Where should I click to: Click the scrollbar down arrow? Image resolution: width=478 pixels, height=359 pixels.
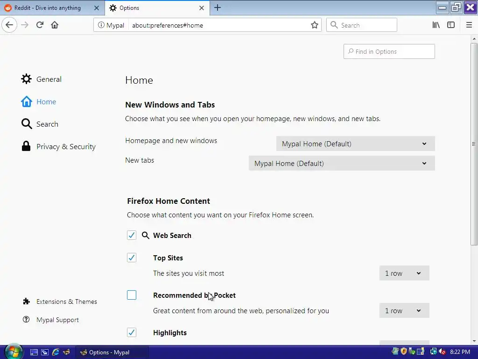click(x=474, y=341)
